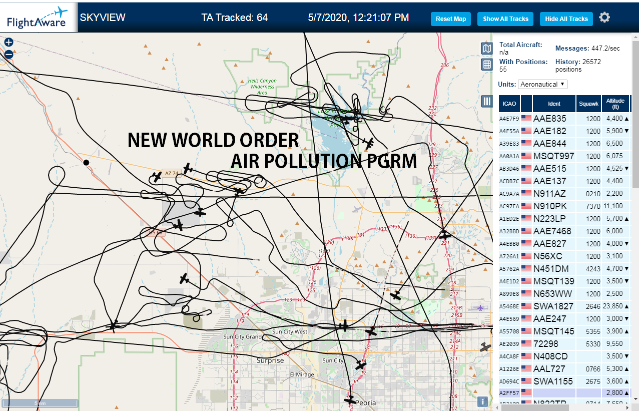Click the map info "i" icon
Viewport: 639px width, 411px height.
(483, 401)
